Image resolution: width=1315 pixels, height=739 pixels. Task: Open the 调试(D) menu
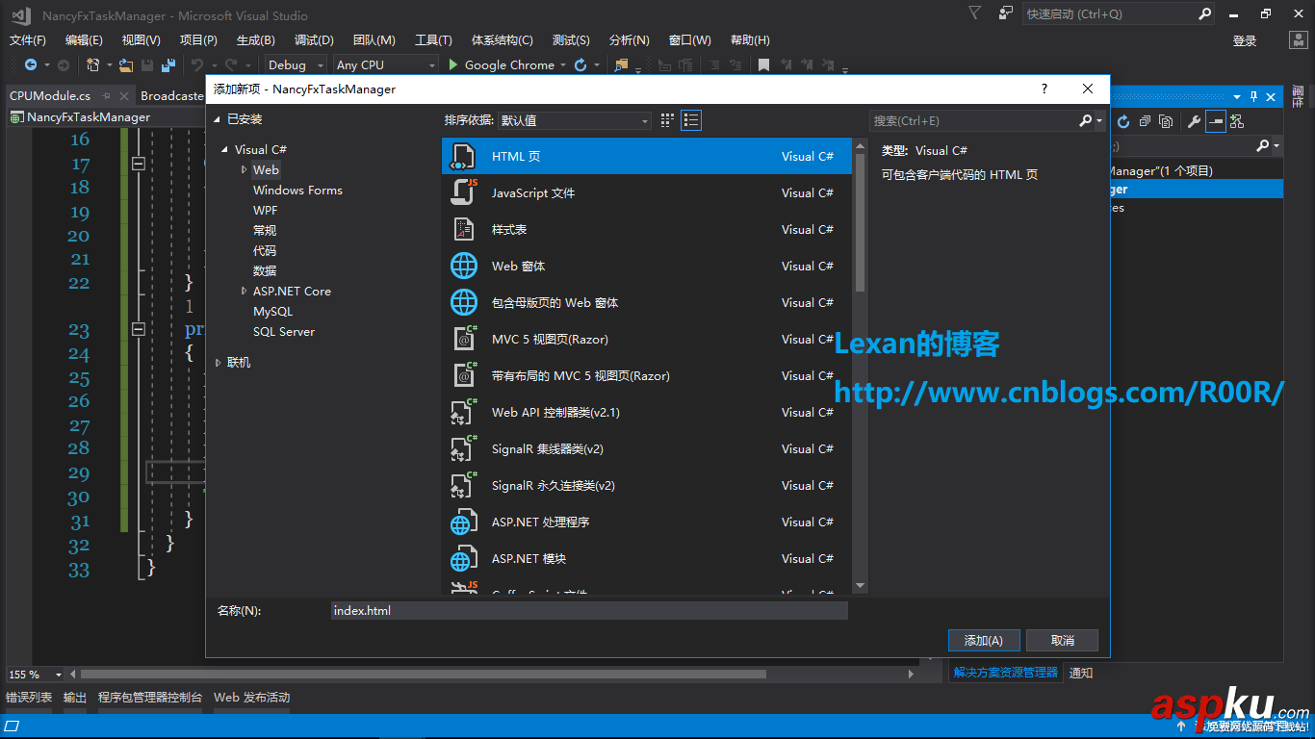pyautogui.click(x=314, y=39)
